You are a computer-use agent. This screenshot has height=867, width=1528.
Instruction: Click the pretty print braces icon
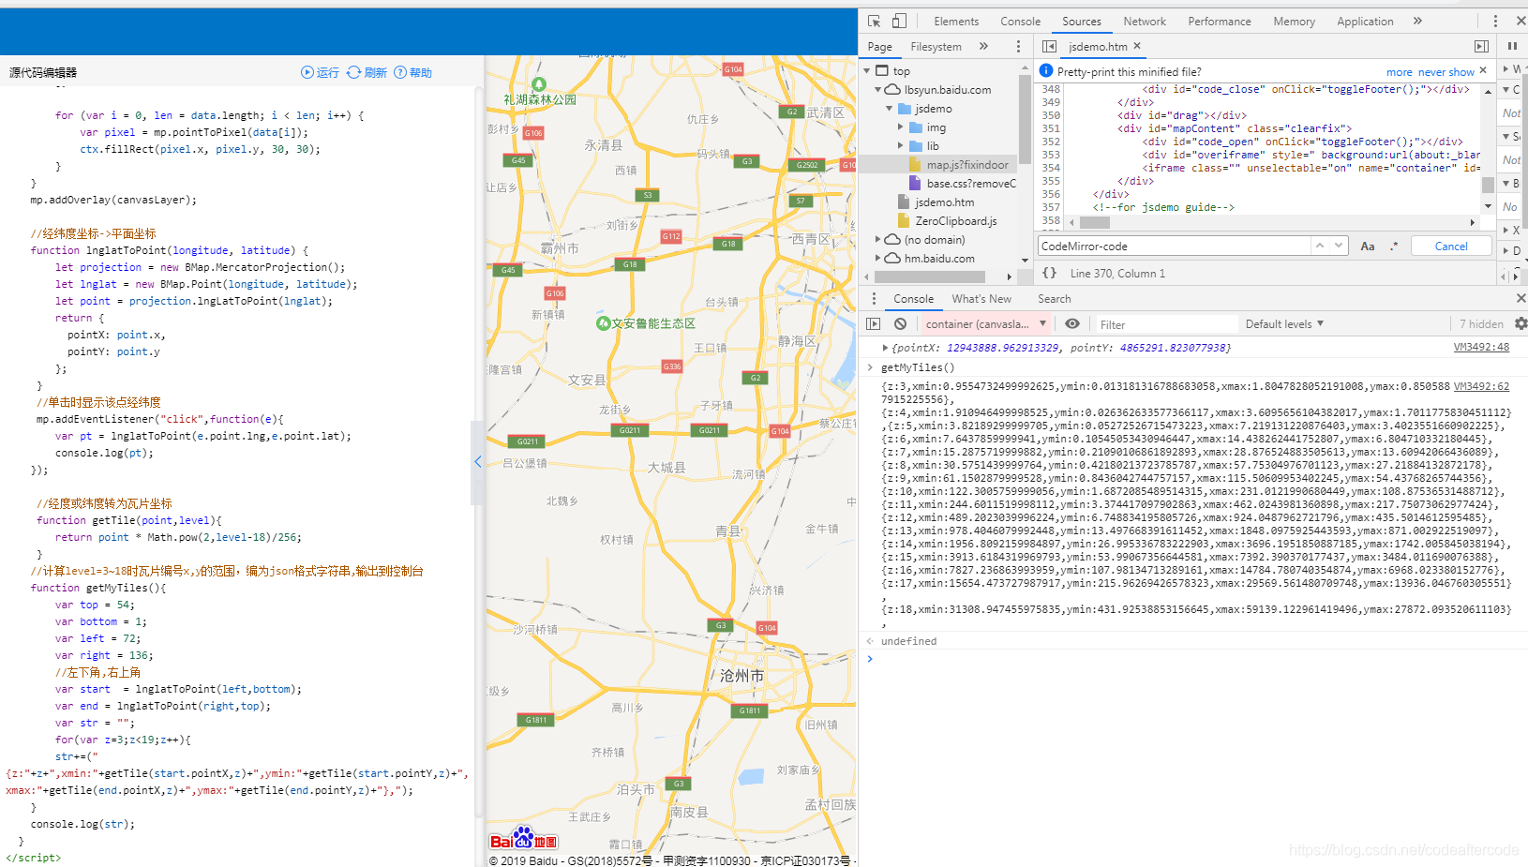pyautogui.click(x=1049, y=273)
